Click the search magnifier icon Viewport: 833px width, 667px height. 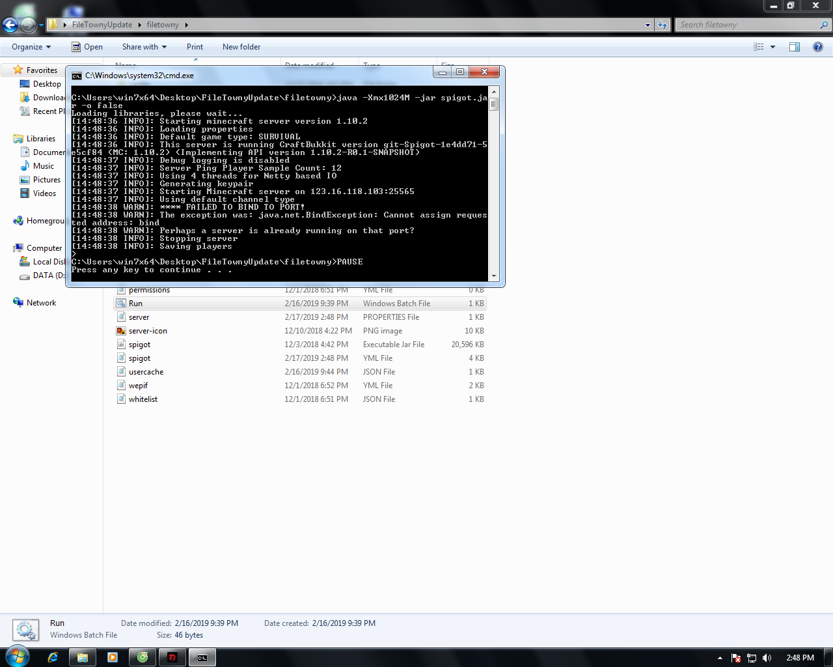(x=825, y=25)
